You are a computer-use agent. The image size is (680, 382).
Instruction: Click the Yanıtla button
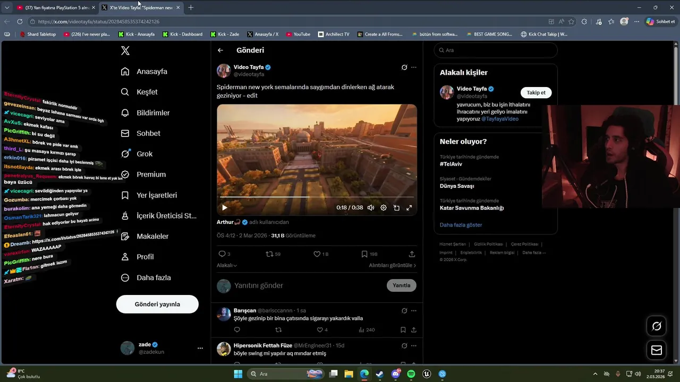[402, 285]
